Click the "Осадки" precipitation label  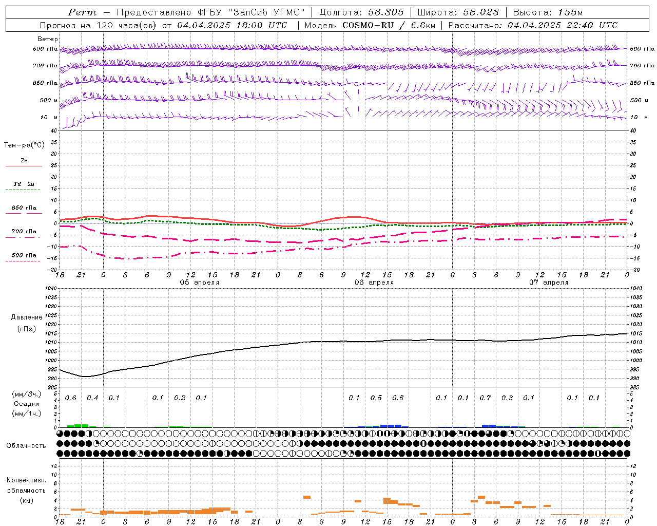click(x=27, y=404)
